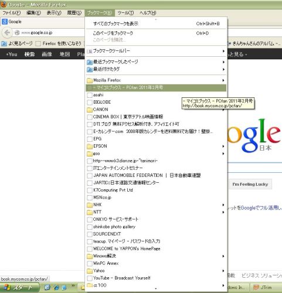
Task: Click the browser back arrow button
Action: [x=7, y=33]
